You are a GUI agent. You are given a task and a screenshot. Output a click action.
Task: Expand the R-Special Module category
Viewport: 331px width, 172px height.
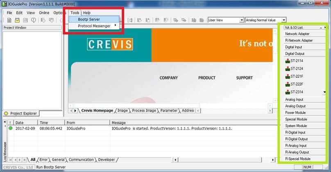point(305,159)
